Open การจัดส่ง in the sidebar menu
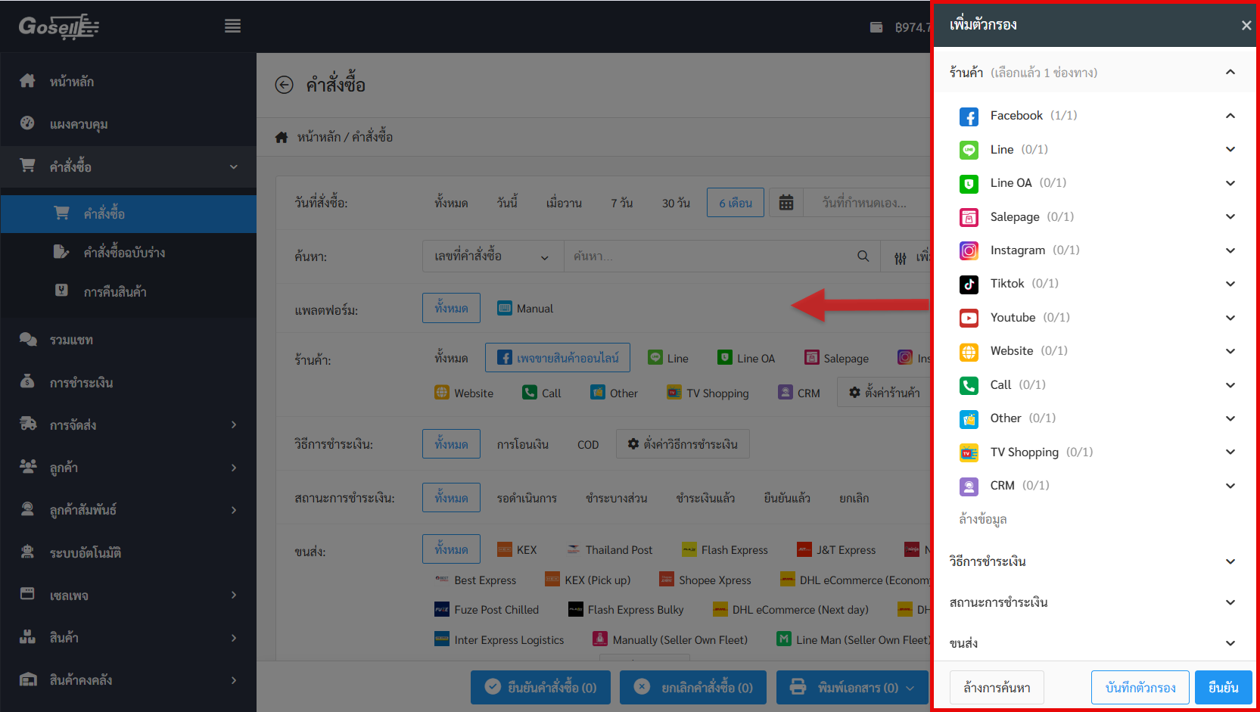 tap(129, 425)
